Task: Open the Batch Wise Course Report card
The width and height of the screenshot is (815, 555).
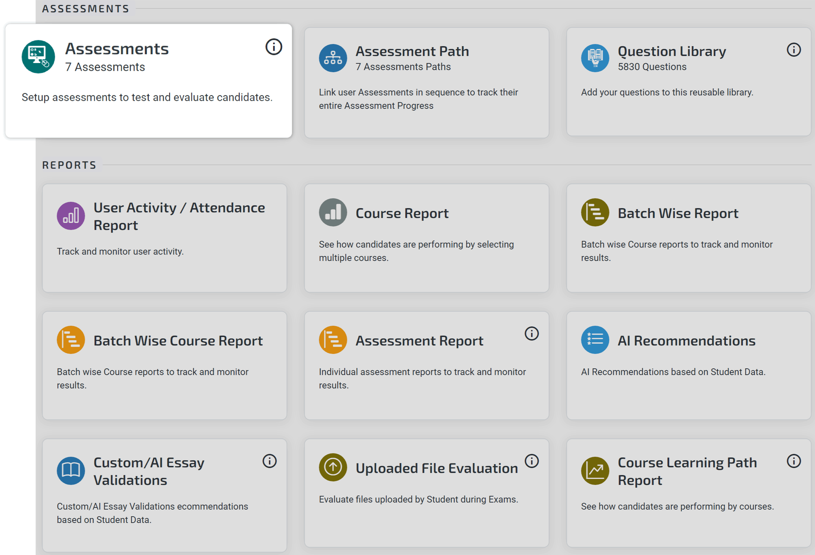Action: [165, 365]
